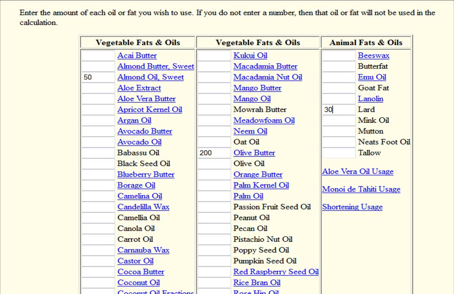Click the Olive Butter amount field showing 200
Screen dimensions: 454x294
pyautogui.click(x=214, y=152)
